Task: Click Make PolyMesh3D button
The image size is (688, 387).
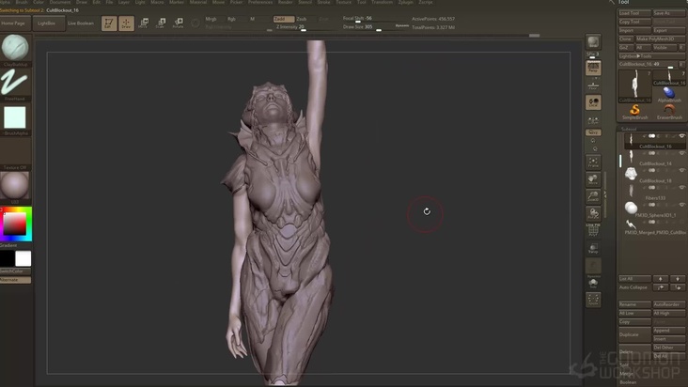Action: (661, 39)
